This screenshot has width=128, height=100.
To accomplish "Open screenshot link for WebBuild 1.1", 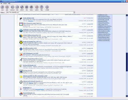I will coord(90,88).
